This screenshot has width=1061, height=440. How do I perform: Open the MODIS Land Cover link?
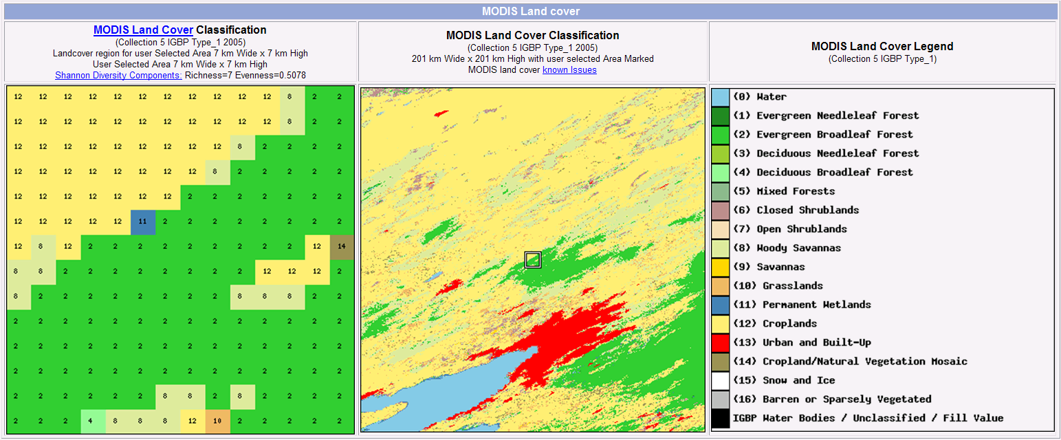143,30
